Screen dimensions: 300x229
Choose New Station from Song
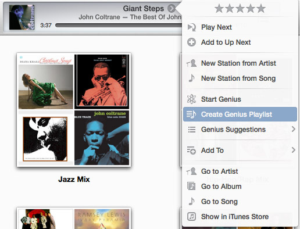click(240, 78)
